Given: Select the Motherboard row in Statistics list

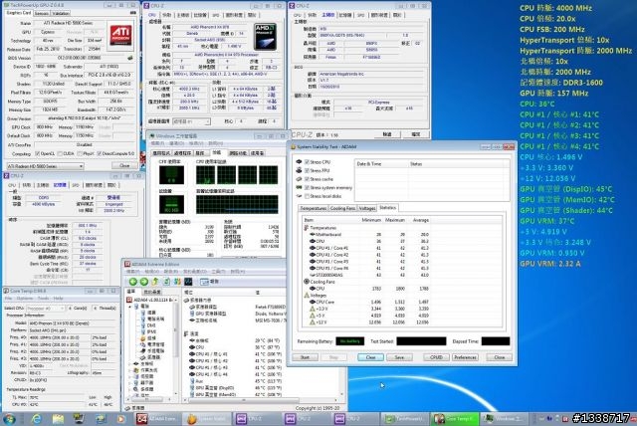Looking at the screenshot, I should coord(365,234).
